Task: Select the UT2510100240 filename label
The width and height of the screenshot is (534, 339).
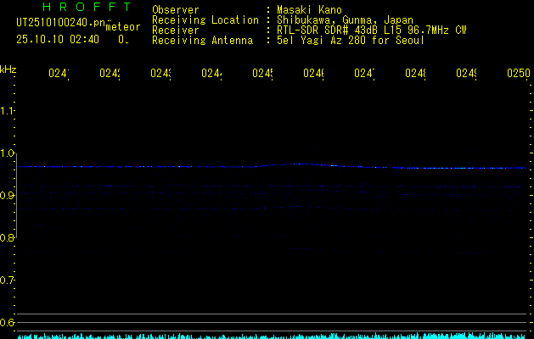Action: coord(59,21)
